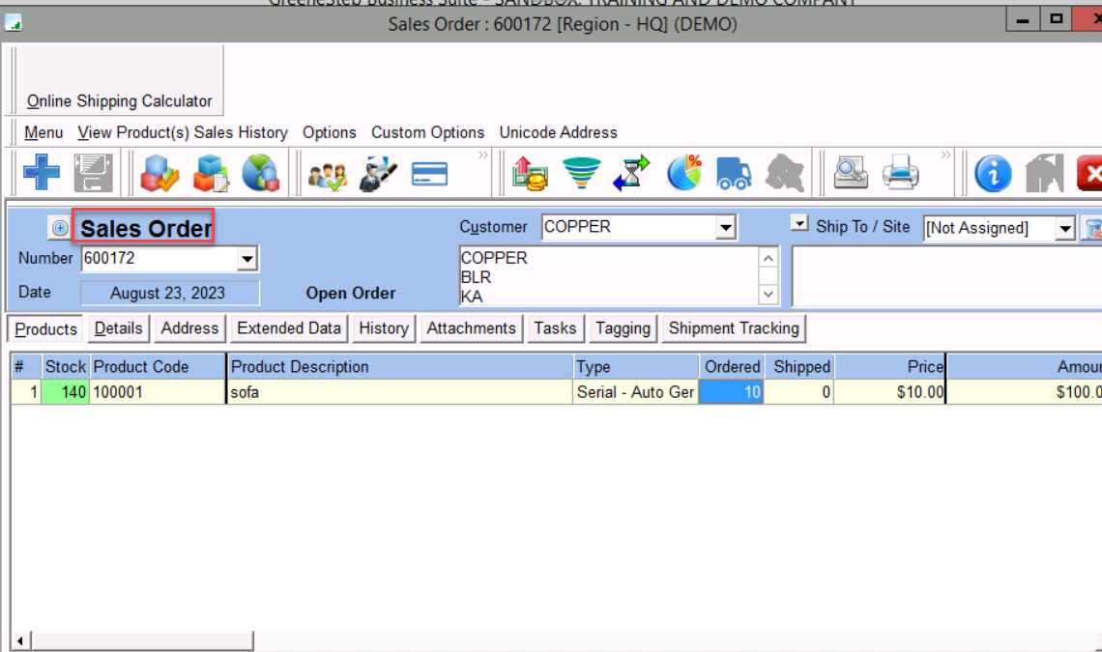The width and height of the screenshot is (1102, 652).
Task: Switch to the Attachments tab
Action: [x=471, y=328]
